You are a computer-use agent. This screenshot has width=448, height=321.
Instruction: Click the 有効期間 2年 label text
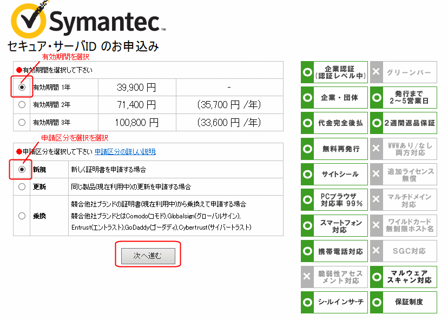point(52,105)
